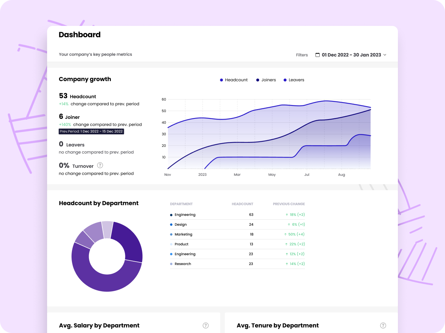Click the Marketing 50% increase link
Image resolution: width=445 pixels, height=333 pixels.
(294, 234)
